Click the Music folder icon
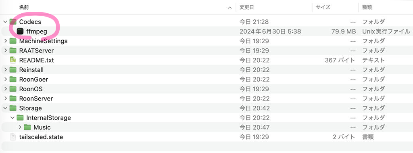413x153 pixels. [27, 128]
